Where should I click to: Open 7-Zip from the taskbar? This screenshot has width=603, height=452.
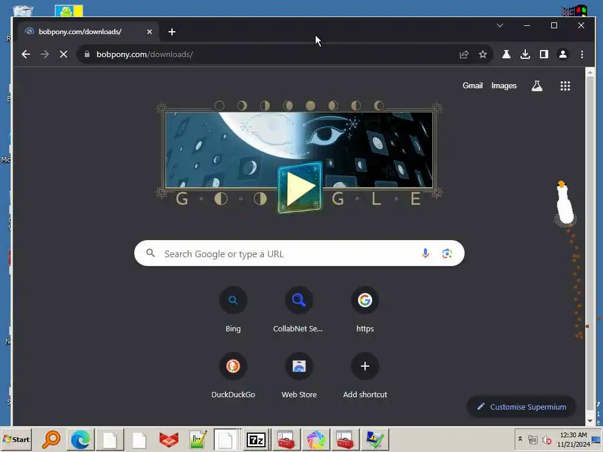[256, 439]
